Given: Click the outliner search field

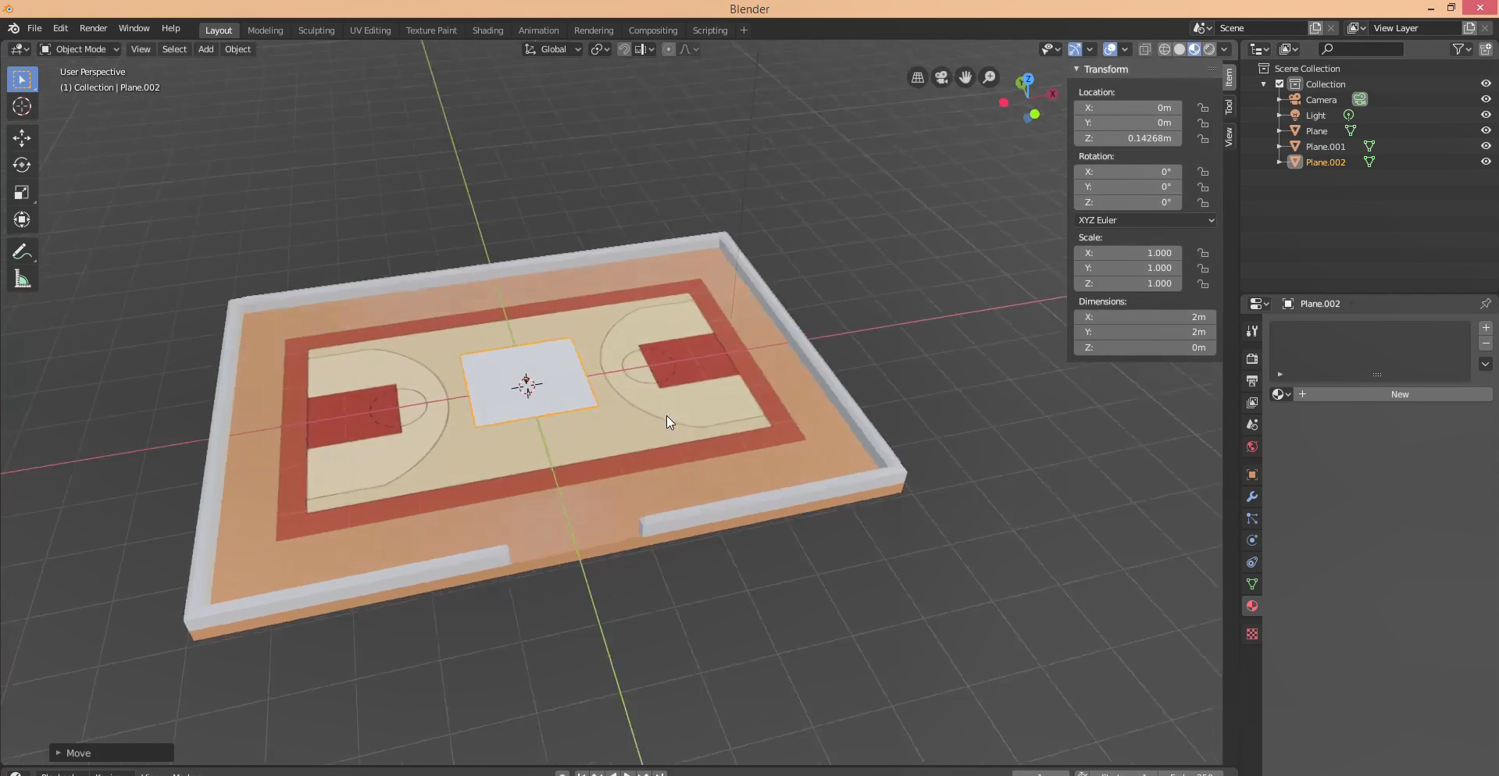Looking at the screenshot, I should coord(1360,49).
